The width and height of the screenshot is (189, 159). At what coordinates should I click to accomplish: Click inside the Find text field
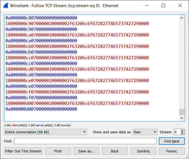(85, 141)
